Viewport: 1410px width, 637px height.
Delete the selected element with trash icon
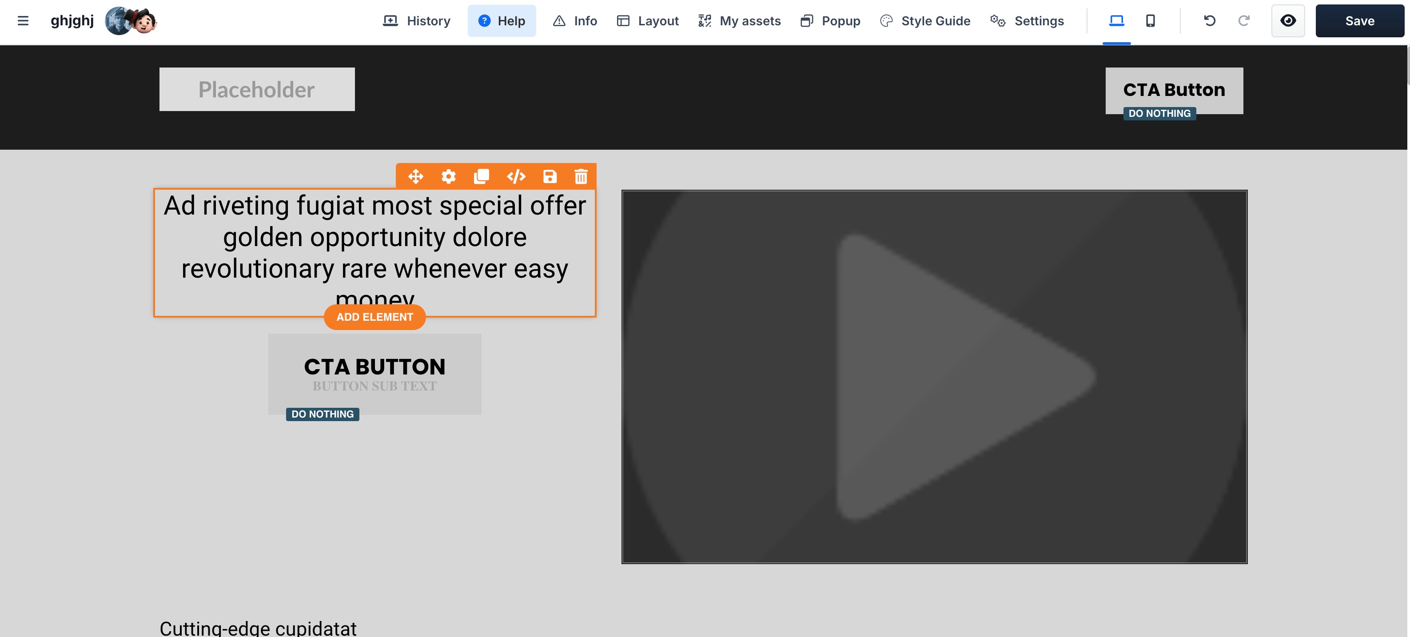(x=581, y=176)
